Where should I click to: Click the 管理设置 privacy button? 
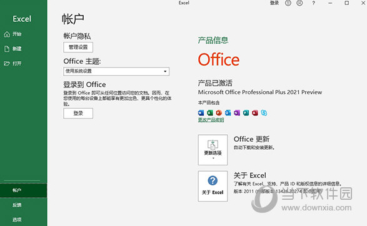pyautogui.click(x=78, y=47)
